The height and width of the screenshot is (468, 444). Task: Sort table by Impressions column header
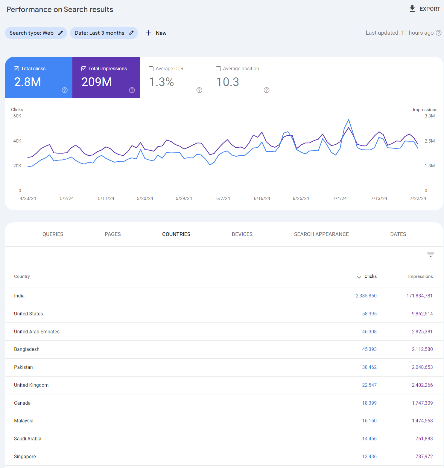click(420, 276)
